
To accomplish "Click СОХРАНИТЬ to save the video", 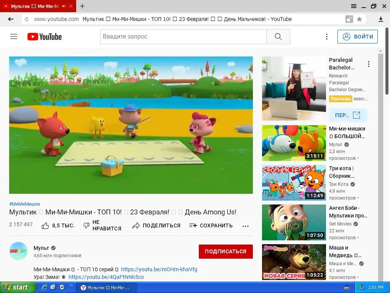I will click(x=211, y=225).
